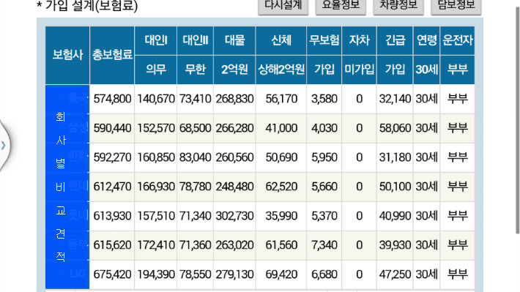Click the 무보험 header cell
The width and height of the screenshot is (520, 292).
[x=324, y=40]
